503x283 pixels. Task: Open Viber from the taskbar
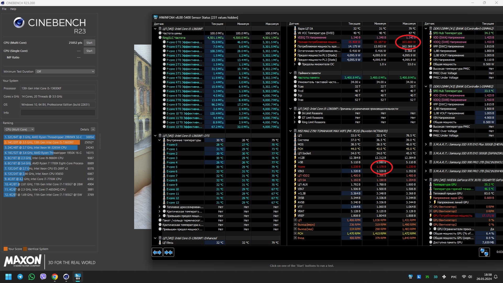tap(43, 277)
